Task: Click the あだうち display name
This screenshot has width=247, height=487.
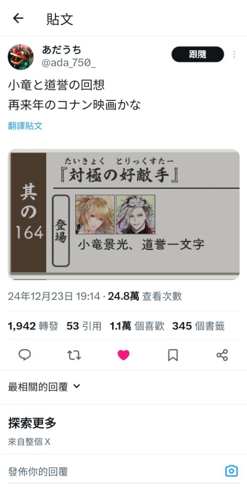Action: point(61,49)
